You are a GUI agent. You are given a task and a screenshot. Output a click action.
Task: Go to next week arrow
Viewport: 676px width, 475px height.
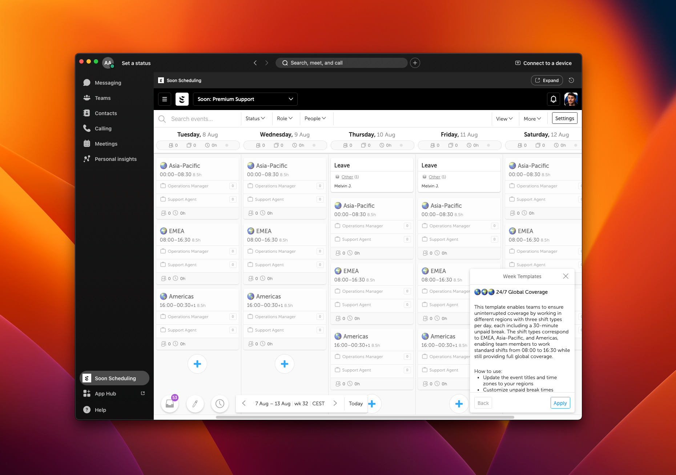coord(335,403)
